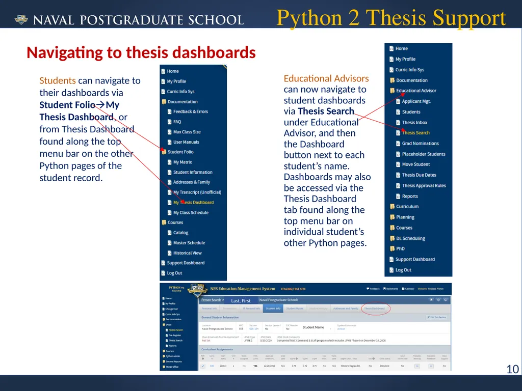Viewport: 522px width, 391px height.
Task: Click the page icon beside Move Student
Action: click(x=398, y=164)
